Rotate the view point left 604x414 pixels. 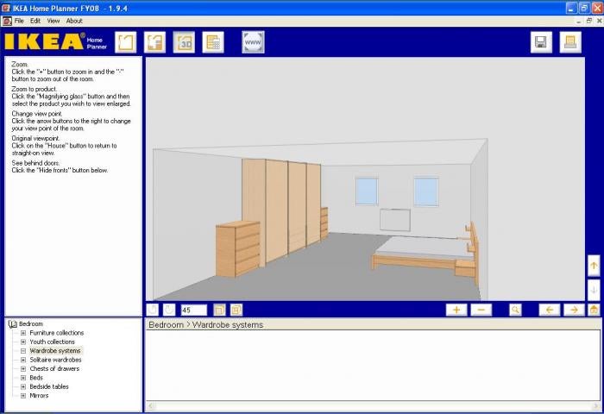click(550, 310)
